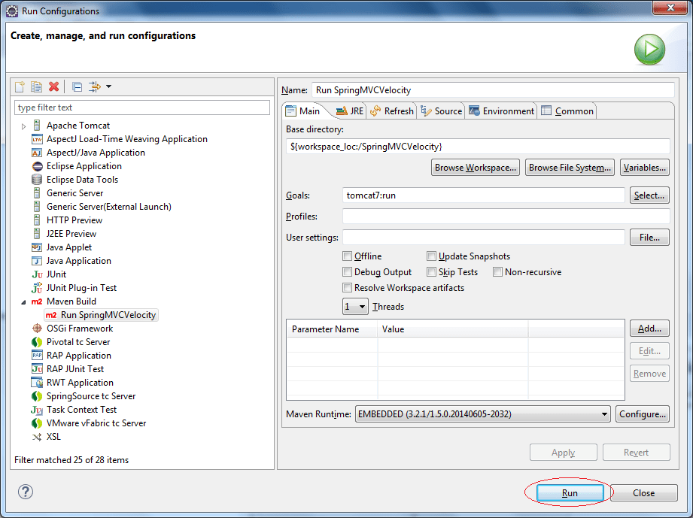Switch to the Environment tab
The height and width of the screenshot is (518, 693).
[x=502, y=111]
